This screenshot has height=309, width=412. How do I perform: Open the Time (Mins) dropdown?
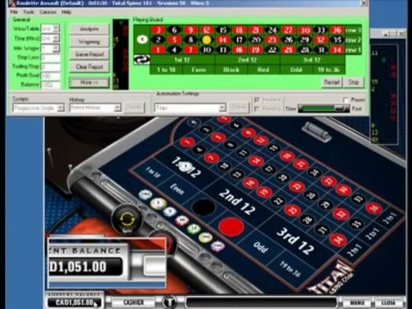[57, 38]
